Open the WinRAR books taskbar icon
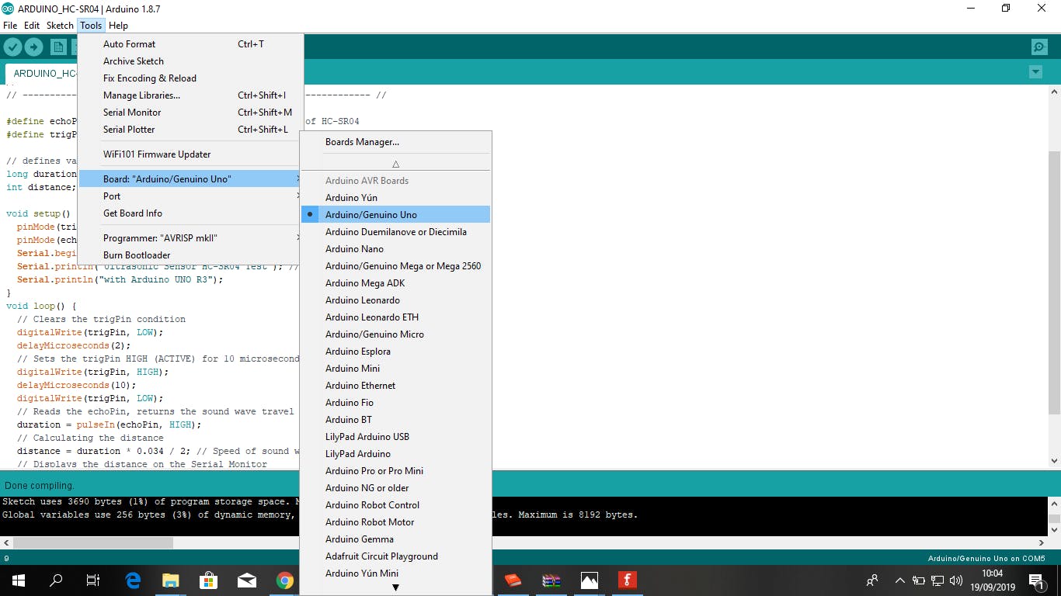 tap(551, 580)
